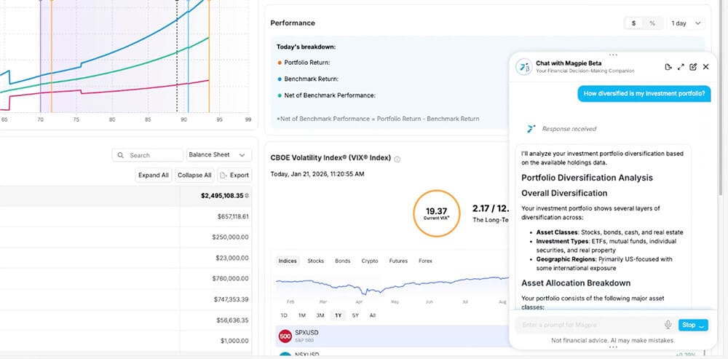728x359 pixels.
Task: Click the Net of Benchmark Performance label
Action: pyautogui.click(x=330, y=95)
